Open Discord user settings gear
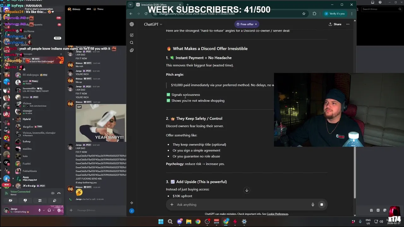 point(59,210)
